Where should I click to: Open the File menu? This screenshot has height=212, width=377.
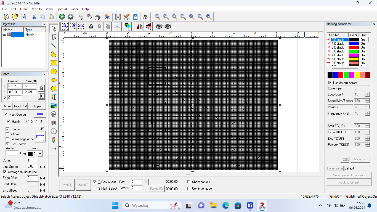click(4, 9)
